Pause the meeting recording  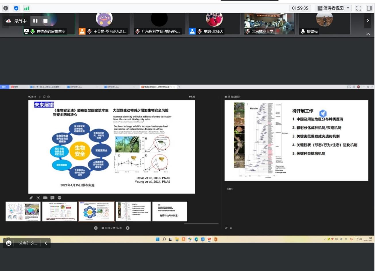tap(35, 21)
